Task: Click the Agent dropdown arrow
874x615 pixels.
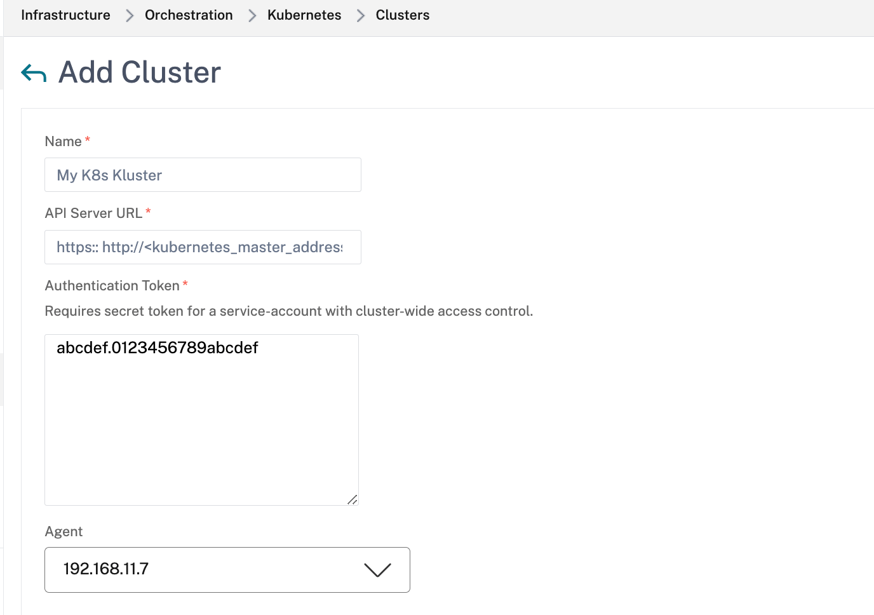Action: pos(377,570)
